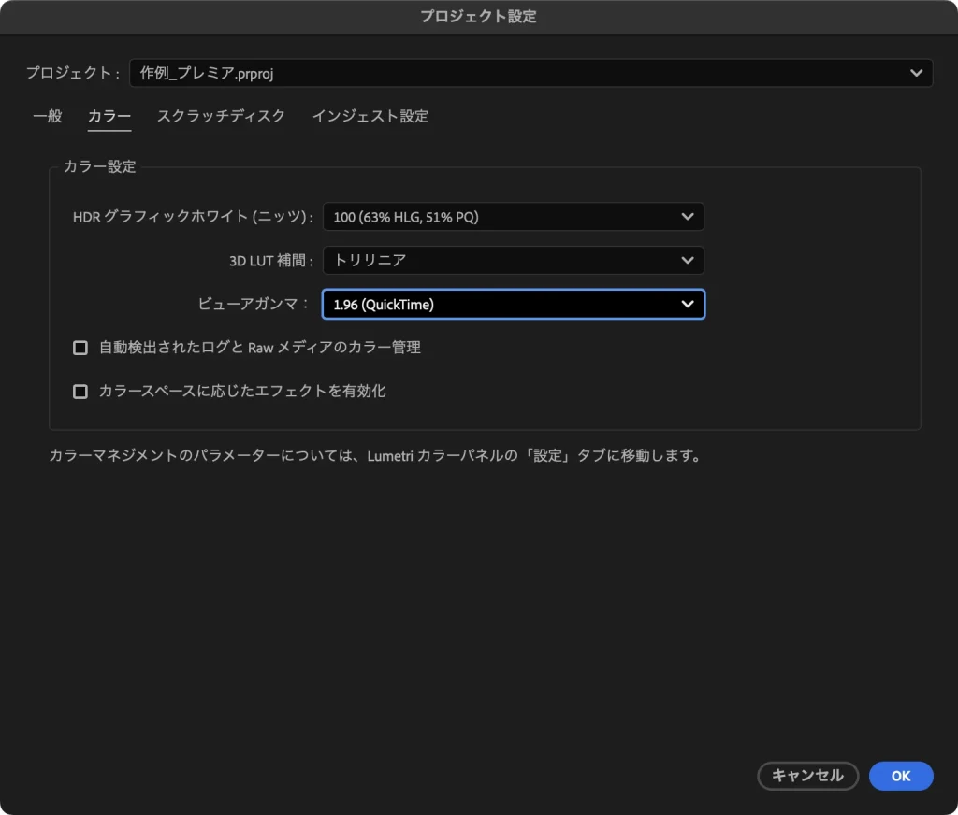
Task: Open the HDR グラフィックホワイト dropdown
Action: pos(514,217)
